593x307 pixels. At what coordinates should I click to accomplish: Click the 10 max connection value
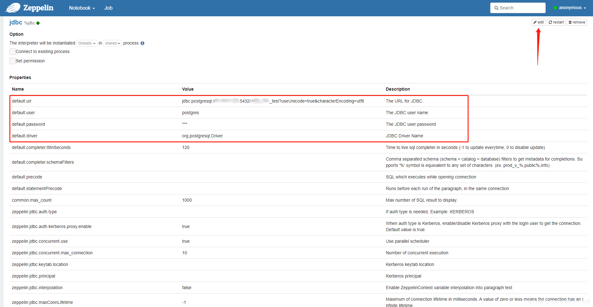coord(185,253)
